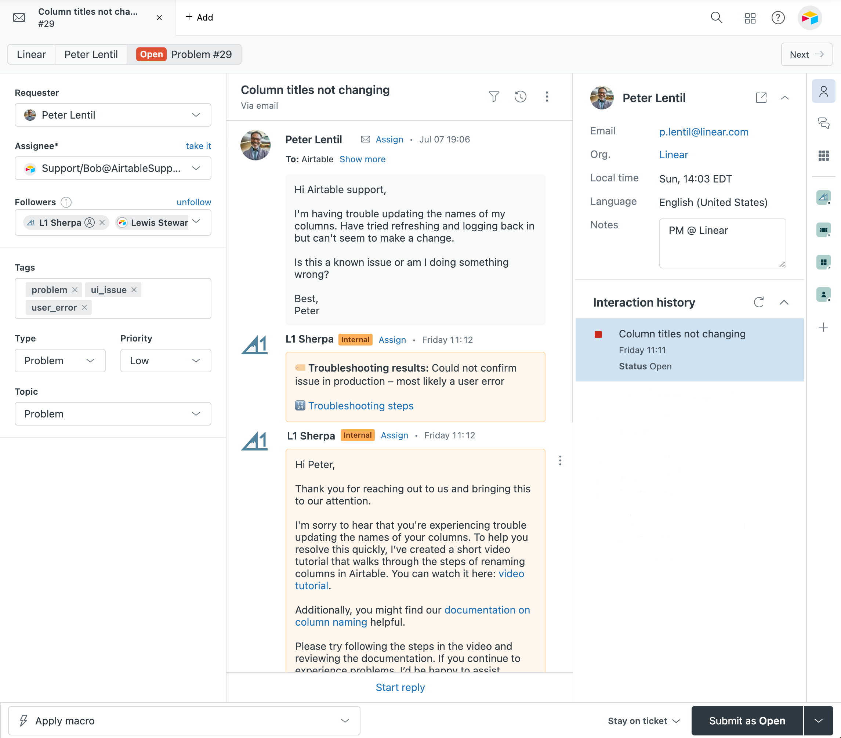Expand the Followers dropdown
Screen dimensions: 841x738
196,221
